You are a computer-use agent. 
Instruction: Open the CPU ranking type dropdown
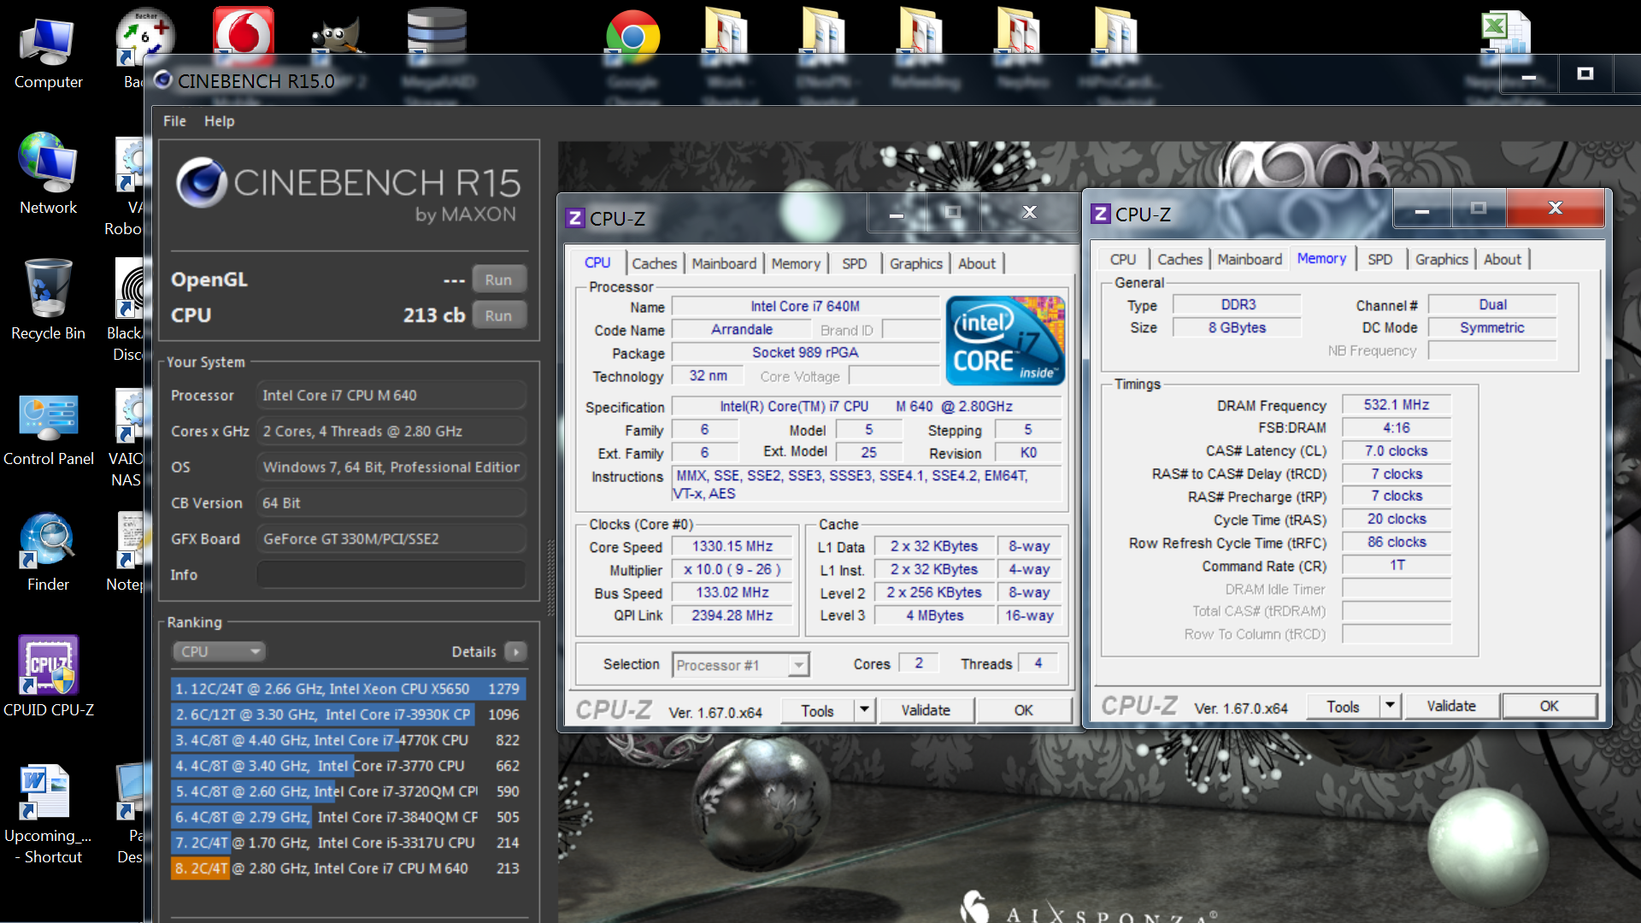pyautogui.click(x=220, y=651)
